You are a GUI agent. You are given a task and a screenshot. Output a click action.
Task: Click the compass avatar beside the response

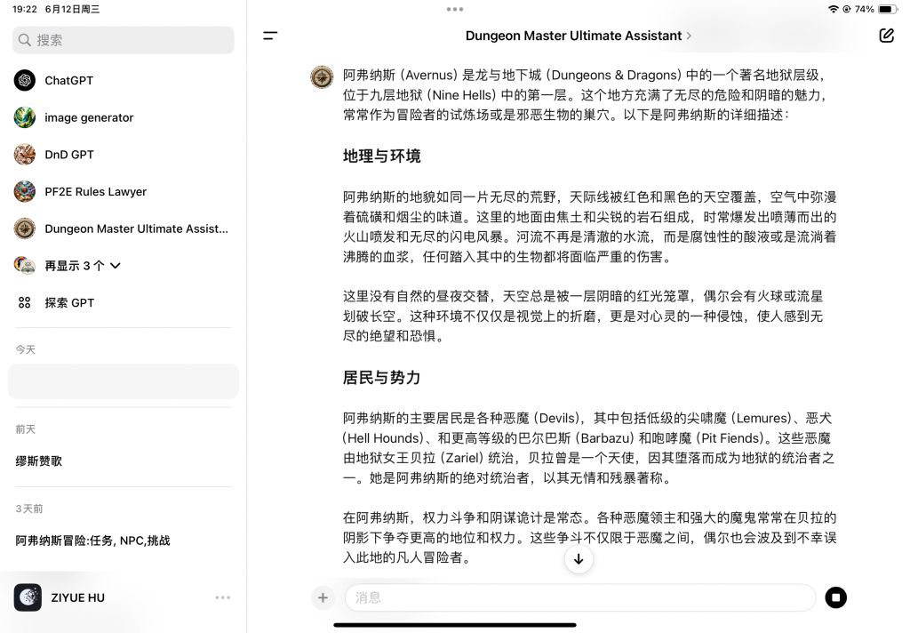coord(322,77)
